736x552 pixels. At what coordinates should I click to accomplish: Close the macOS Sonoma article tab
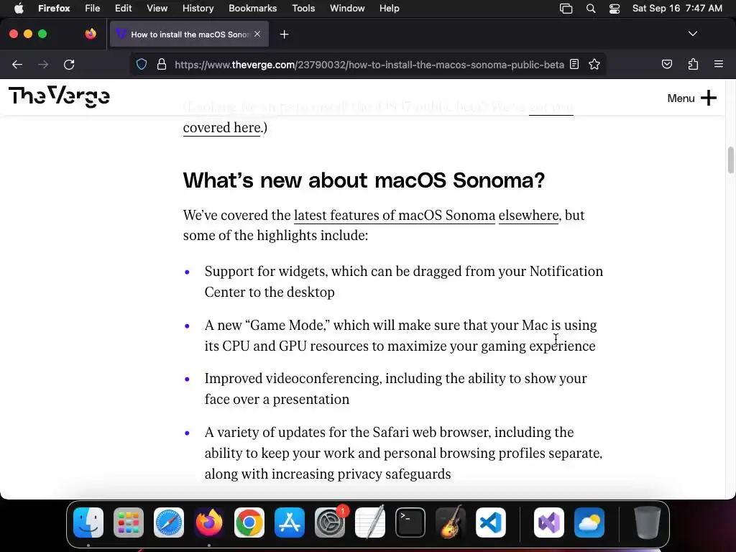click(257, 34)
